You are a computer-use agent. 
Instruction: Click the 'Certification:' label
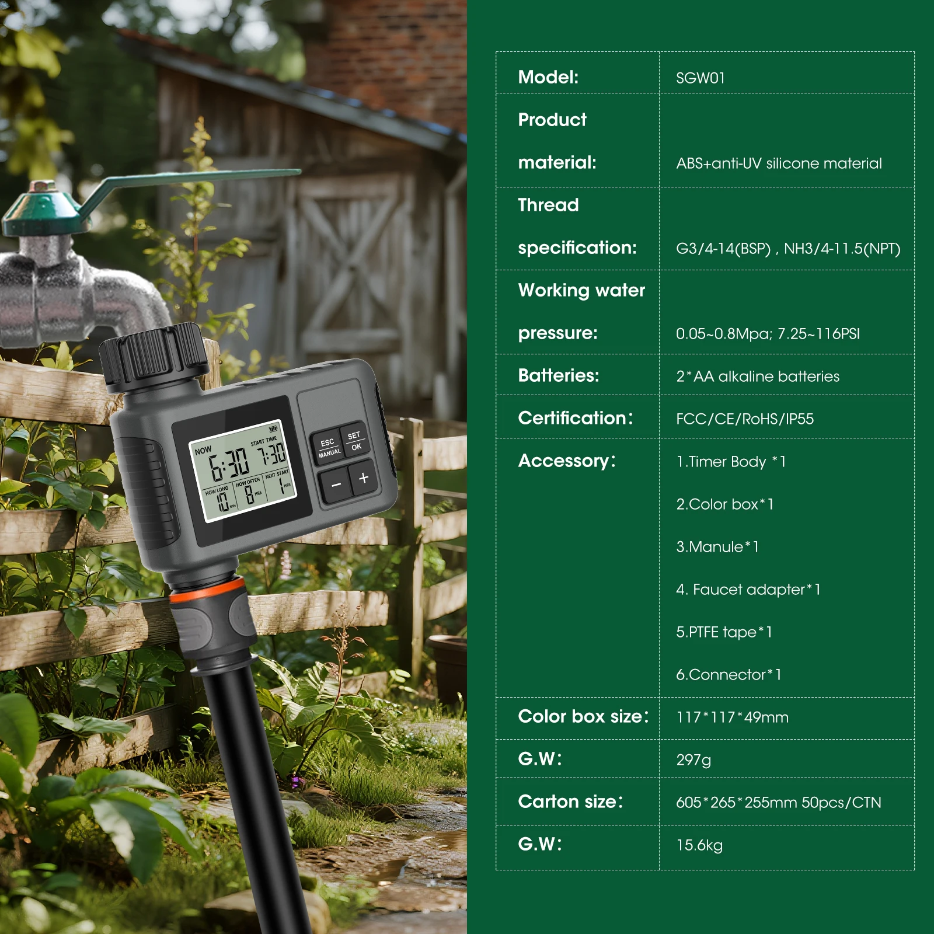[576, 418]
